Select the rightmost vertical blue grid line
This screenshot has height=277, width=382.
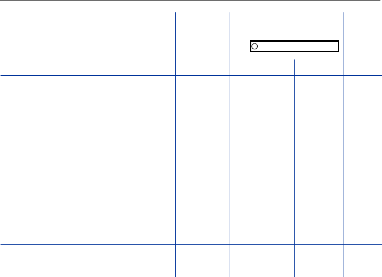pos(343,145)
